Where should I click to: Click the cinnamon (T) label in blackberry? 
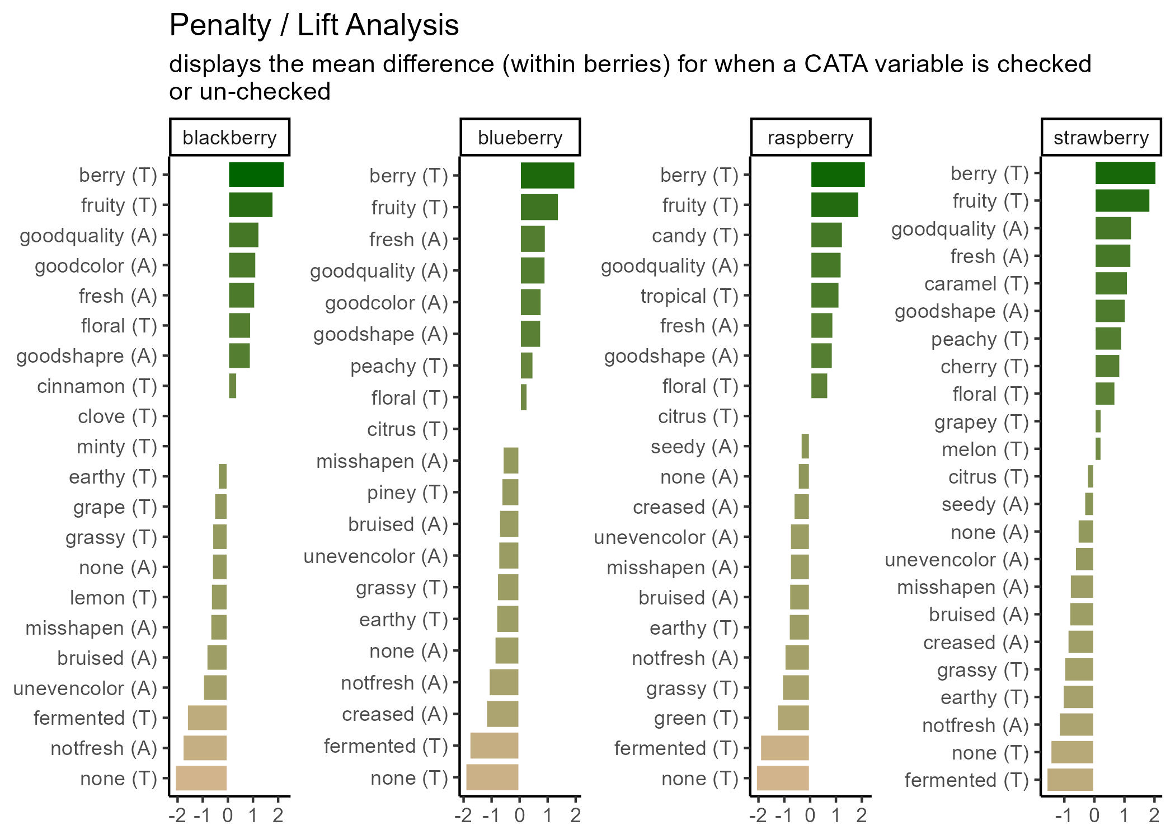(x=97, y=386)
